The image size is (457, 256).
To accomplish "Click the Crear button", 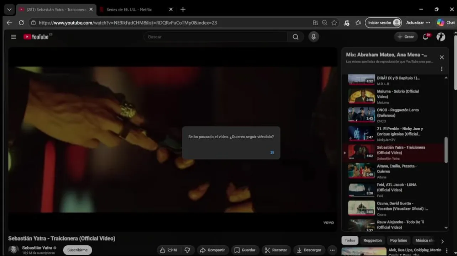I will click(x=406, y=37).
